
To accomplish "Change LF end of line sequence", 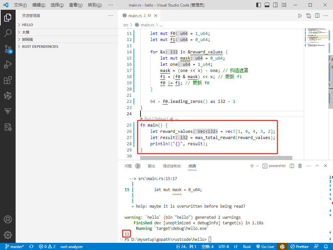I will click(x=236, y=247).
